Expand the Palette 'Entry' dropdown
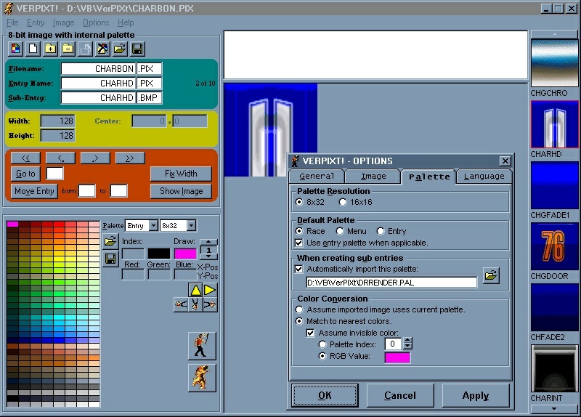The width and height of the screenshot is (581, 417). 154,226
